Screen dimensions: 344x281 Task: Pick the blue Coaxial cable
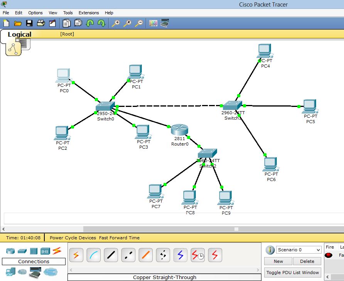click(180, 255)
